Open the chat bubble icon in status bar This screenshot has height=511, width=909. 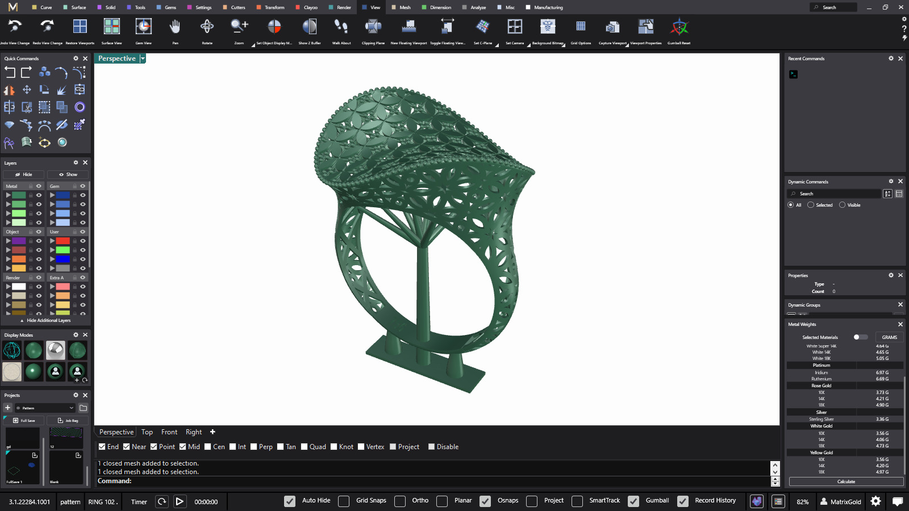pyautogui.click(x=898, y=501)
